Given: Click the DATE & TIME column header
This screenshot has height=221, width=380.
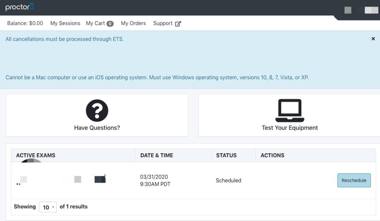Looking at the screenshot, I should (157, 155).
